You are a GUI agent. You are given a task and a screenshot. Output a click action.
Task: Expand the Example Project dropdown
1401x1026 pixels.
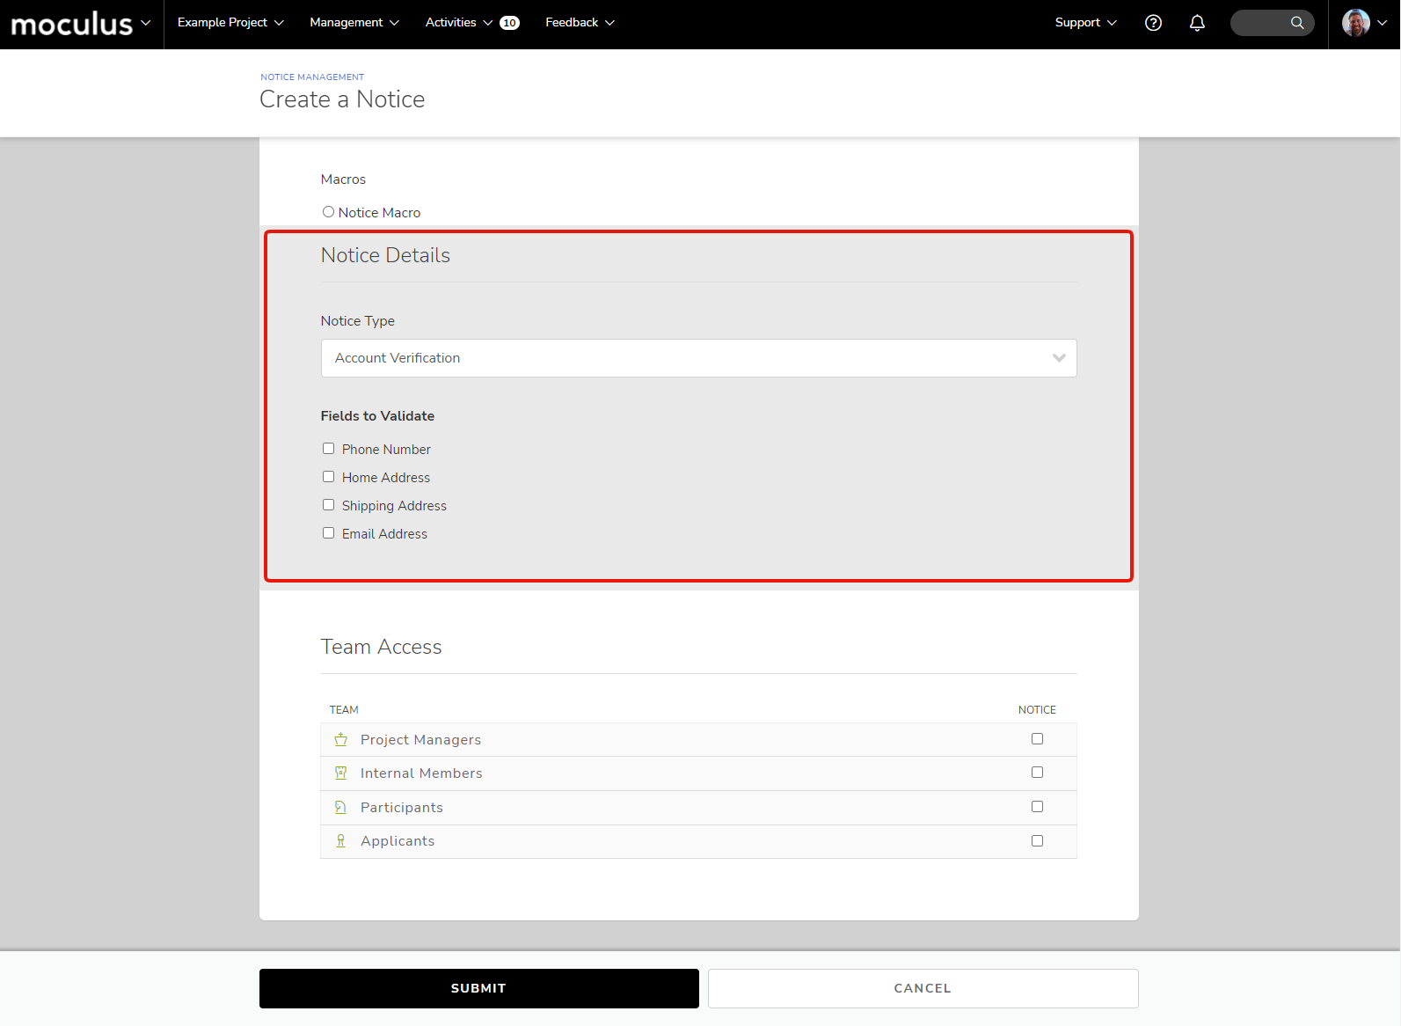[x=230, y=23]
